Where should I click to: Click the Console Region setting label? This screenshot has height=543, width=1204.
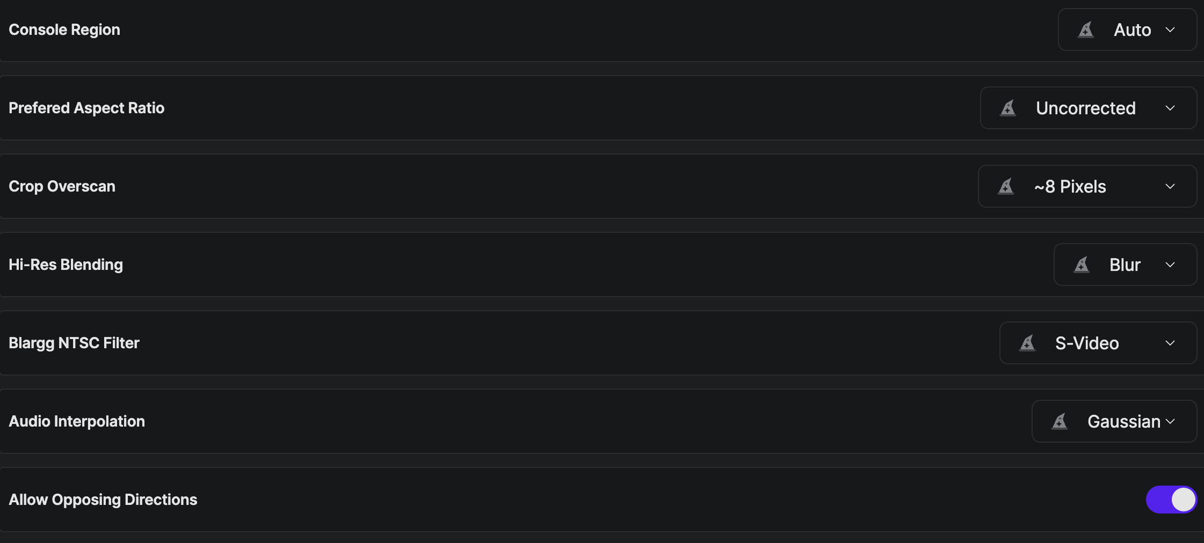pyautogui.click(x=64, y=30)
